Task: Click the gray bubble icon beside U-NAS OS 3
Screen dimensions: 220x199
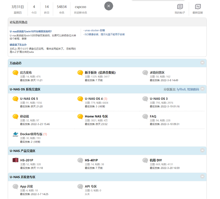Action: (x=145, y=99)
